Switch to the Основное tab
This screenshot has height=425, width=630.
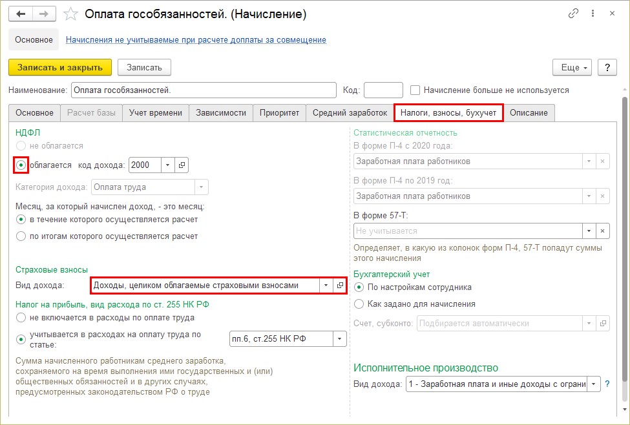(x=34, y=113)
